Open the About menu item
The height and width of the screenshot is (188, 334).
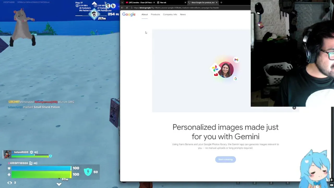click(x=145, y=14)
